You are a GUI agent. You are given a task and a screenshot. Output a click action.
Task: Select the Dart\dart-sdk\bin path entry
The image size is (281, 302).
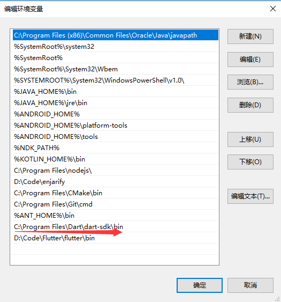tap(115, 227)
